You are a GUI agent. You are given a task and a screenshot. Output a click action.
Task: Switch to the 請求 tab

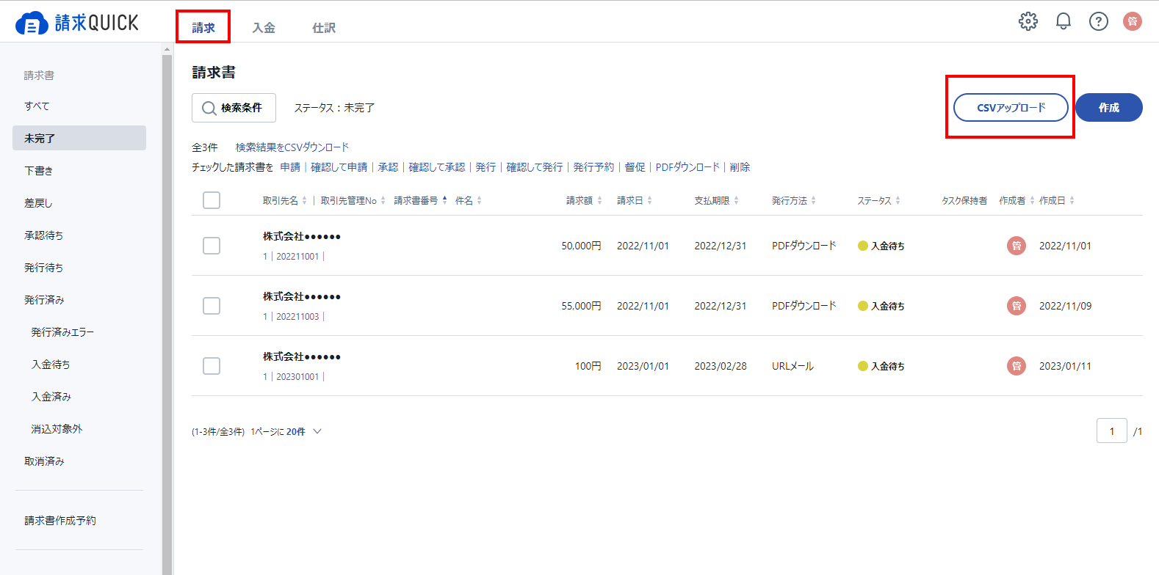203,27
